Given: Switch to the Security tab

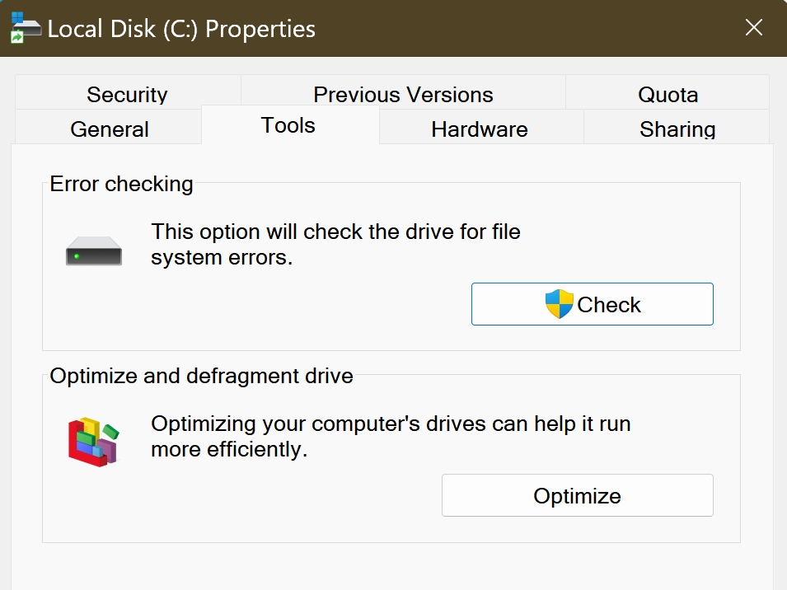Looking at the screenshot, I should pos(127,94).
